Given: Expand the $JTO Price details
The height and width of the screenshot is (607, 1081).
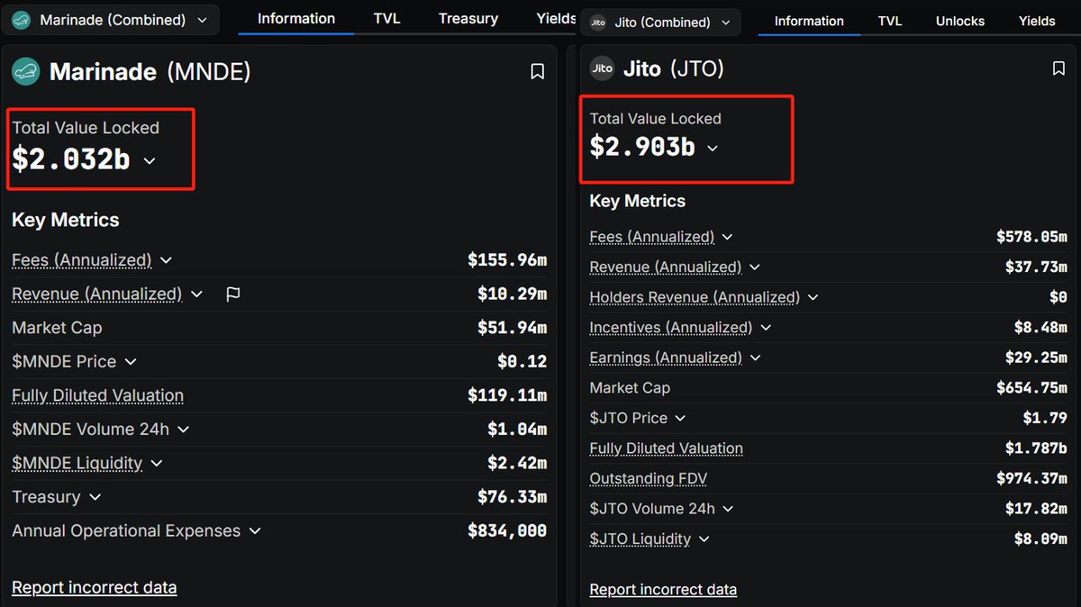Looking at the screenshot, I should coord(680,418).
